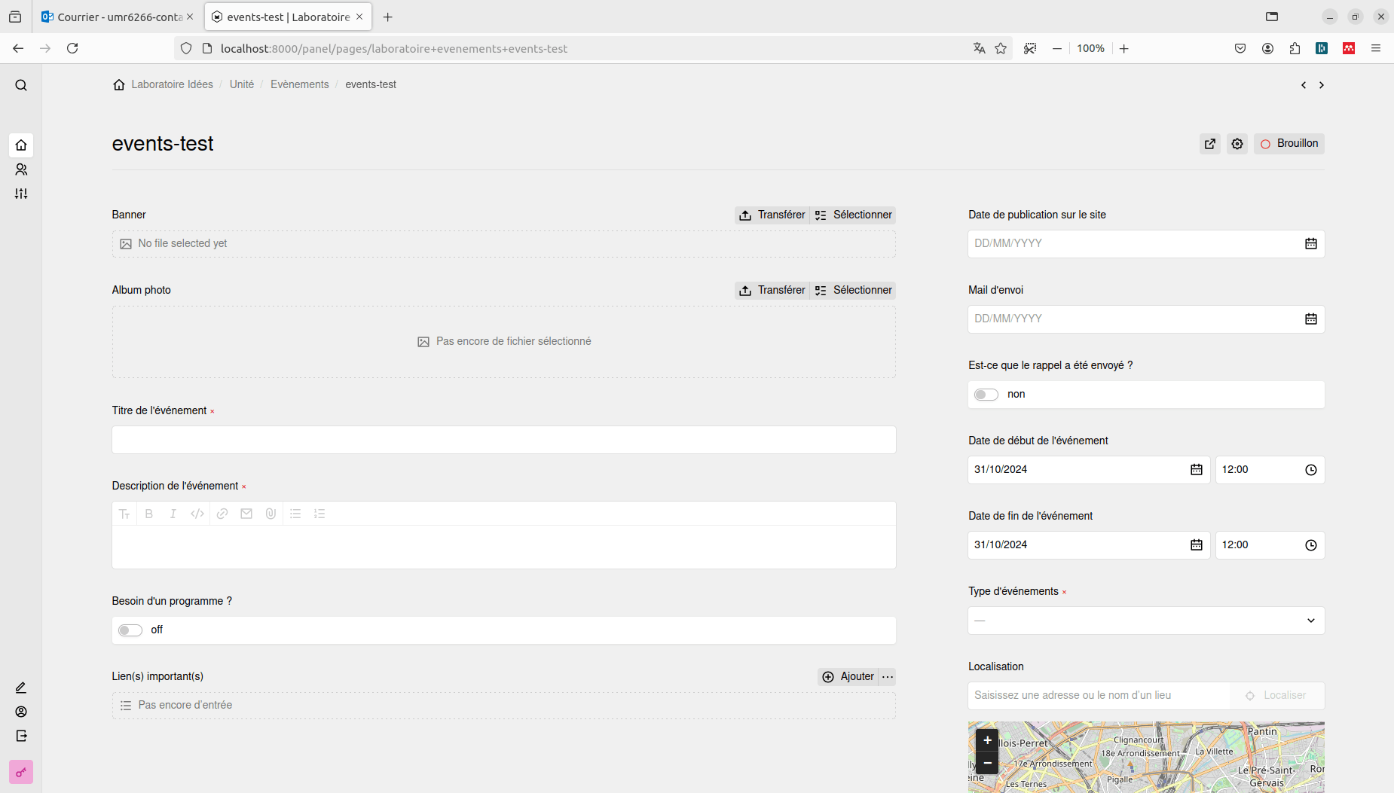The image size is (1394, 793).
Task: Click the events-test breadcrumb
Action: pos(371,84)
